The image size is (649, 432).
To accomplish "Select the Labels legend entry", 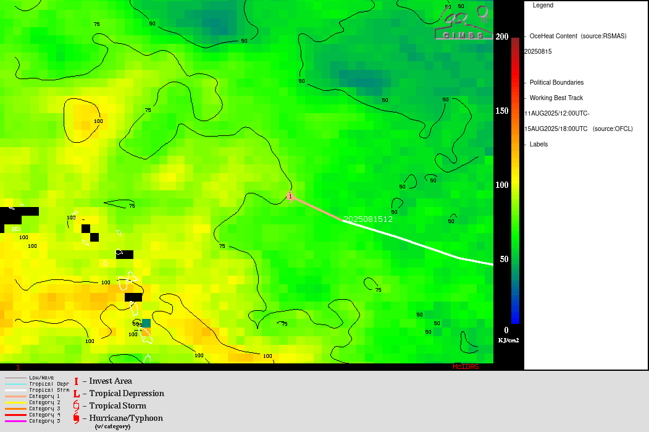I will click(x=538, y=145).
